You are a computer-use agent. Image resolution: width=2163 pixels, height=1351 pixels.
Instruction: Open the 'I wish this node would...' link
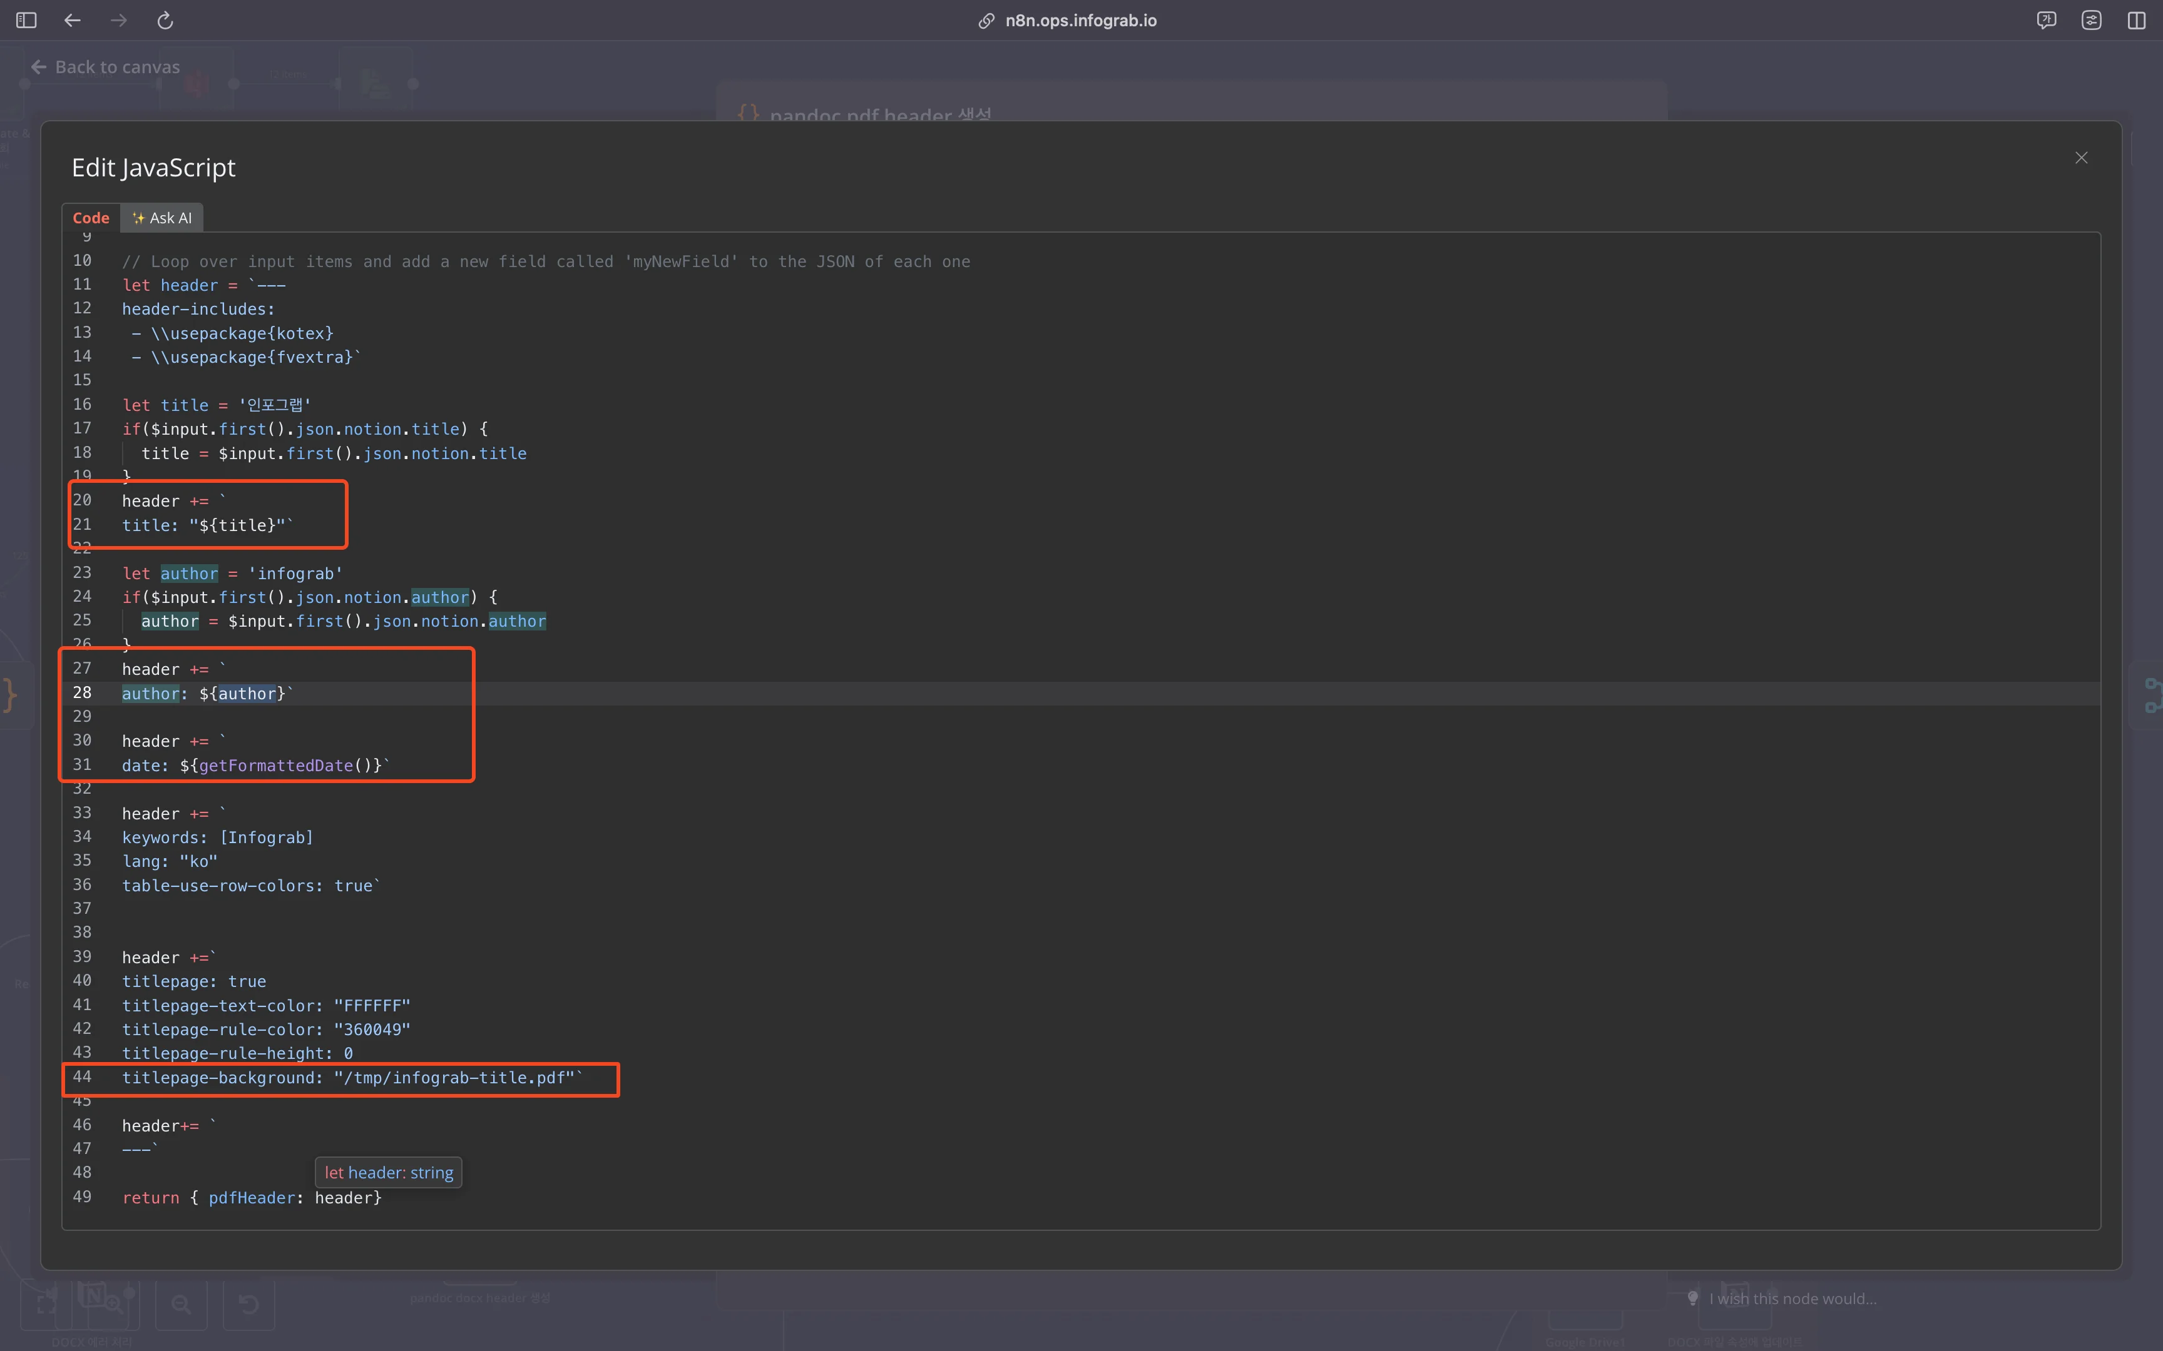1792,1298
